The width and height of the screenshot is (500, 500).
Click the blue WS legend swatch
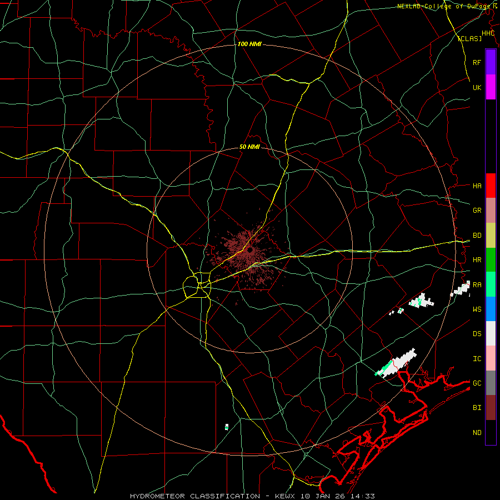click(491, 309)
